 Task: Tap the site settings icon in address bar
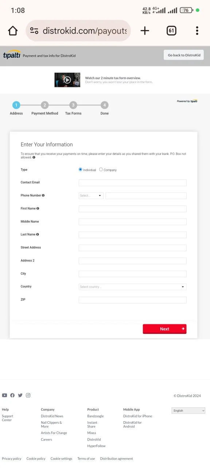click(34, 31)
